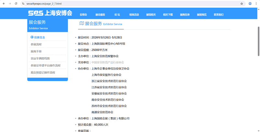
Task: Open the Chrome three-dot menu
Action: (x=256, y=4)
